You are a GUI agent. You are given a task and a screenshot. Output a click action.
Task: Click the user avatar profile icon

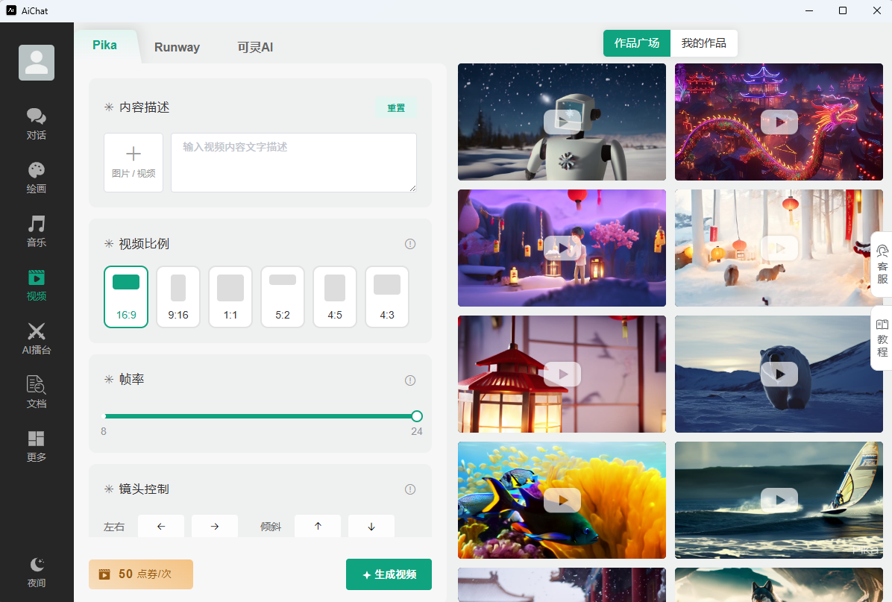click(37, 63)
